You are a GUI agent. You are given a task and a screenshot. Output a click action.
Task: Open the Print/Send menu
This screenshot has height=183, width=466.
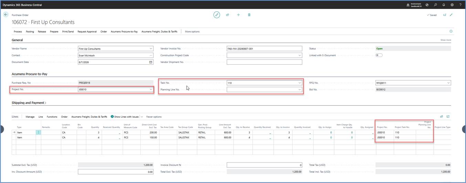(x=68, y=31)
